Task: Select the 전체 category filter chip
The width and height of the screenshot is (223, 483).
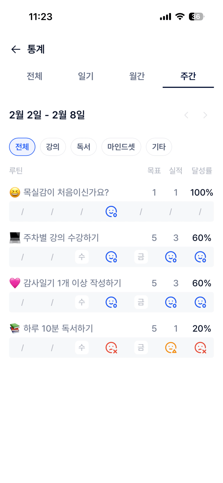Action: pyautogui.click(x=22, y=147)
